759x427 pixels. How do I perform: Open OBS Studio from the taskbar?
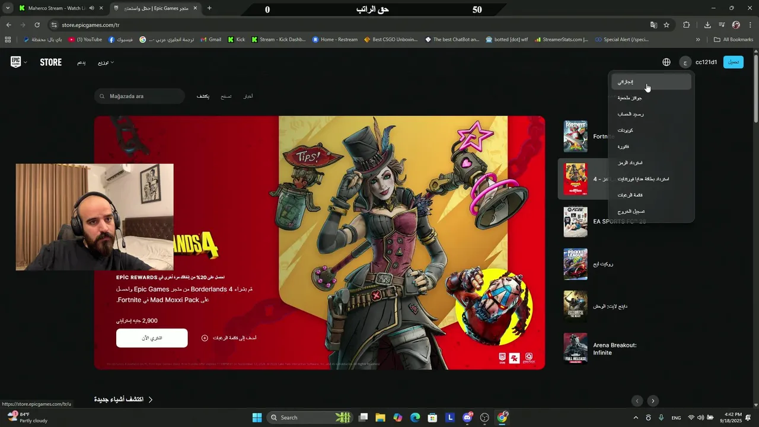coord(484,418)
